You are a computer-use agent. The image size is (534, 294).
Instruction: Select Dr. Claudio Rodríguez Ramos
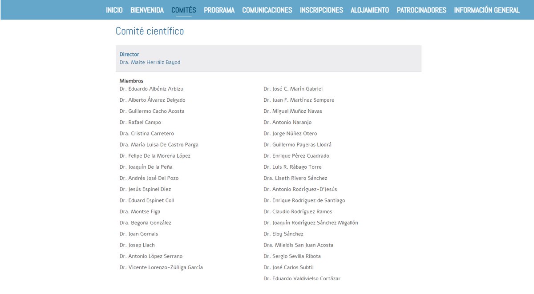tap(298, 211)
